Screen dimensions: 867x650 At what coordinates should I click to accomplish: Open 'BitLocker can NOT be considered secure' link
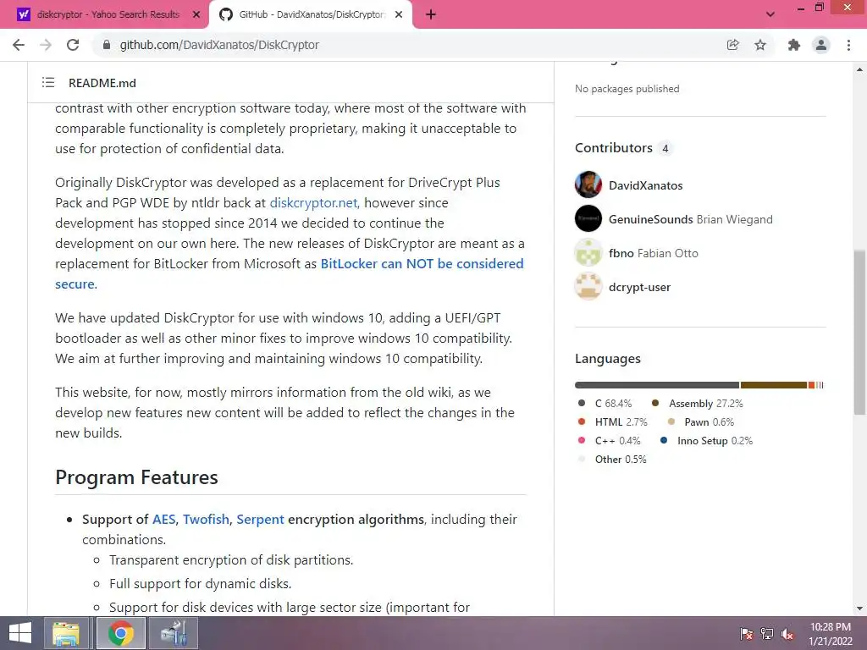pyautogui.click(x=422, y=264)
